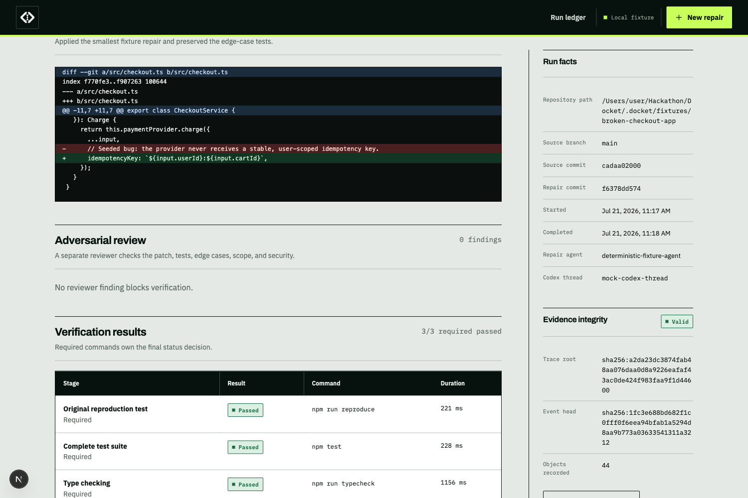Click Passed badge for Complete test suite
The image size is (748, 498).
[x=245, y=447]
